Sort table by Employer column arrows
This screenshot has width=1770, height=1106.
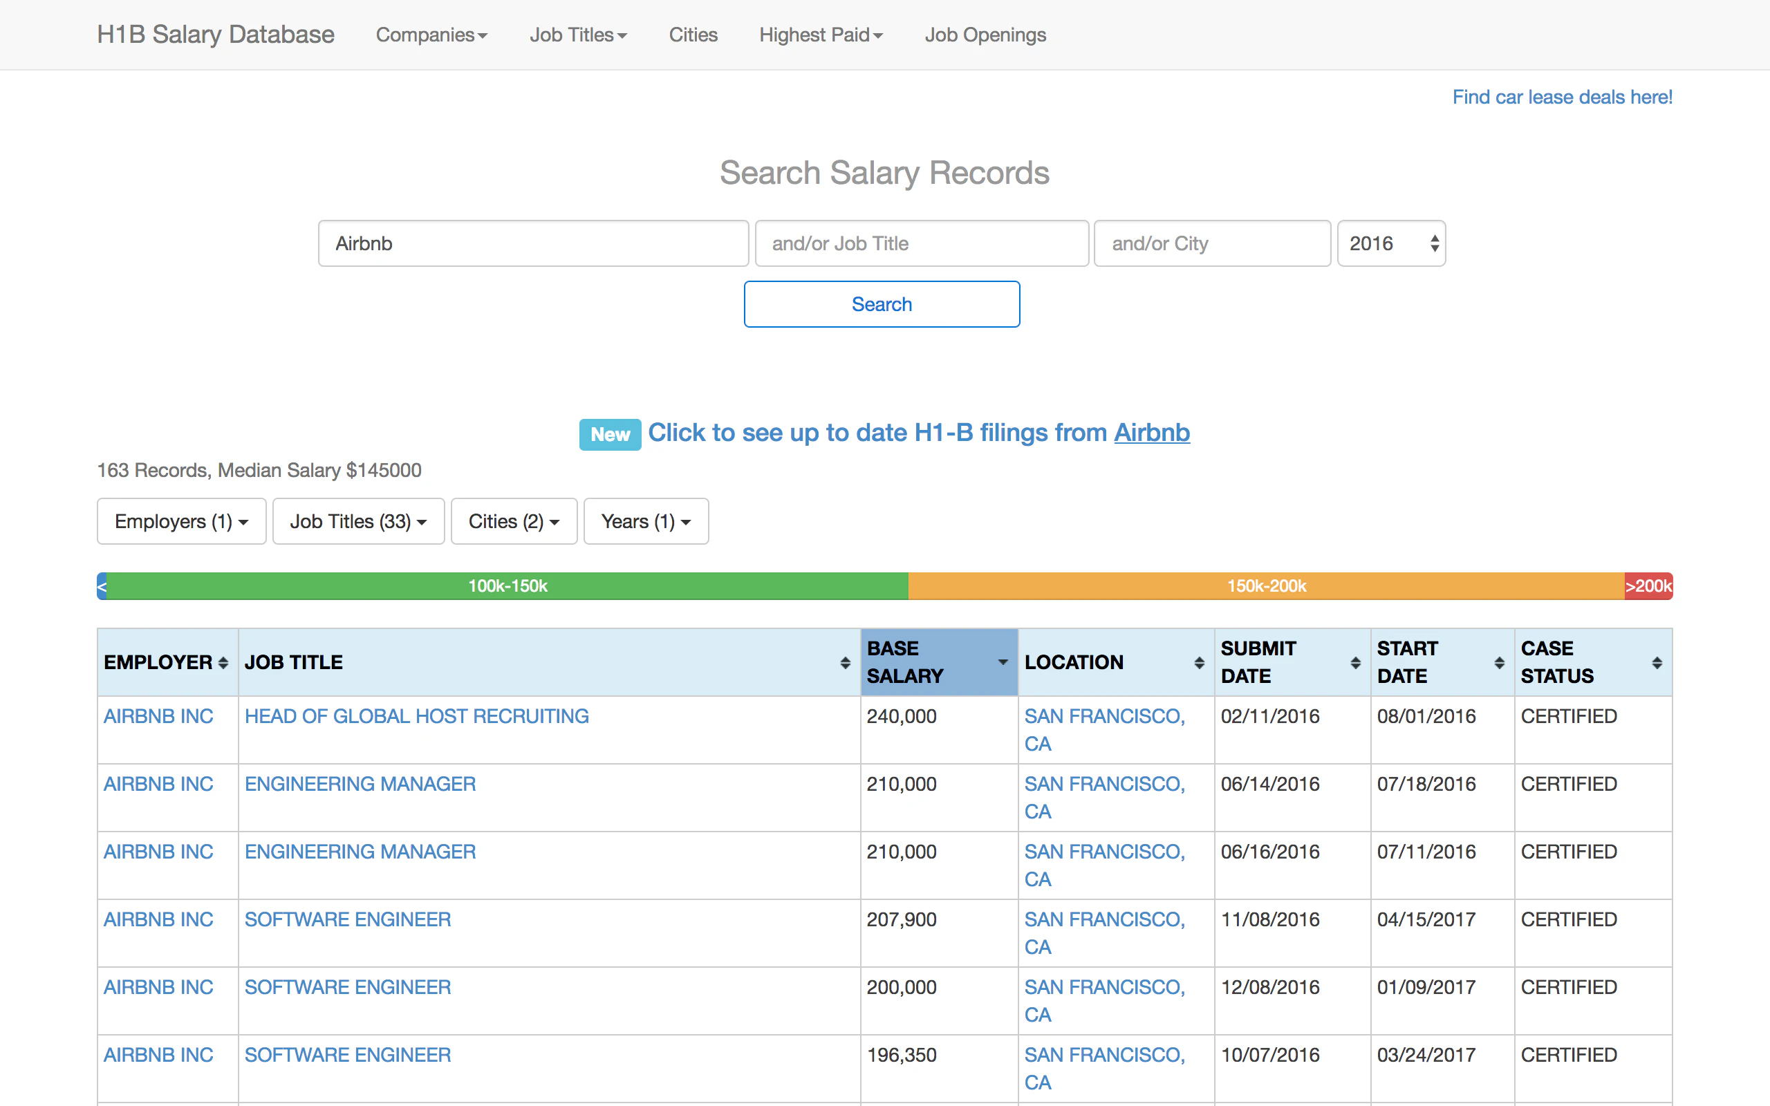tap(223, 663)
